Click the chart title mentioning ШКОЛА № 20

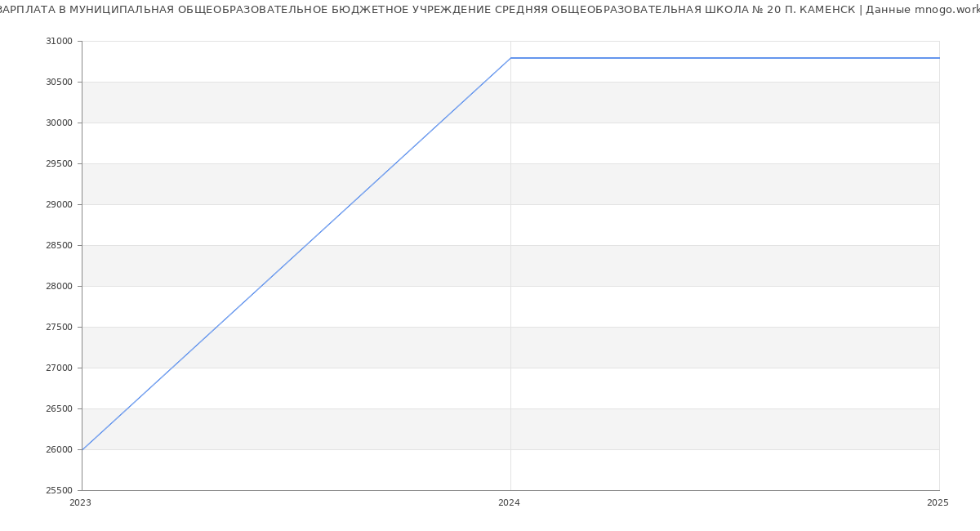[x=425, y=10]
